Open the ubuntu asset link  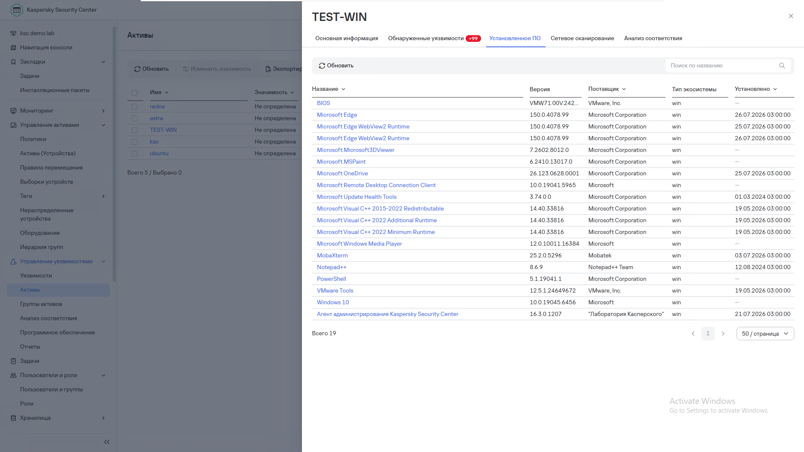(159, 154)
